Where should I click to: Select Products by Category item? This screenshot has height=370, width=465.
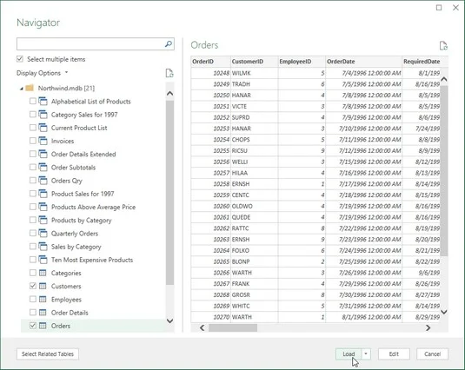[x=81, y=220]
